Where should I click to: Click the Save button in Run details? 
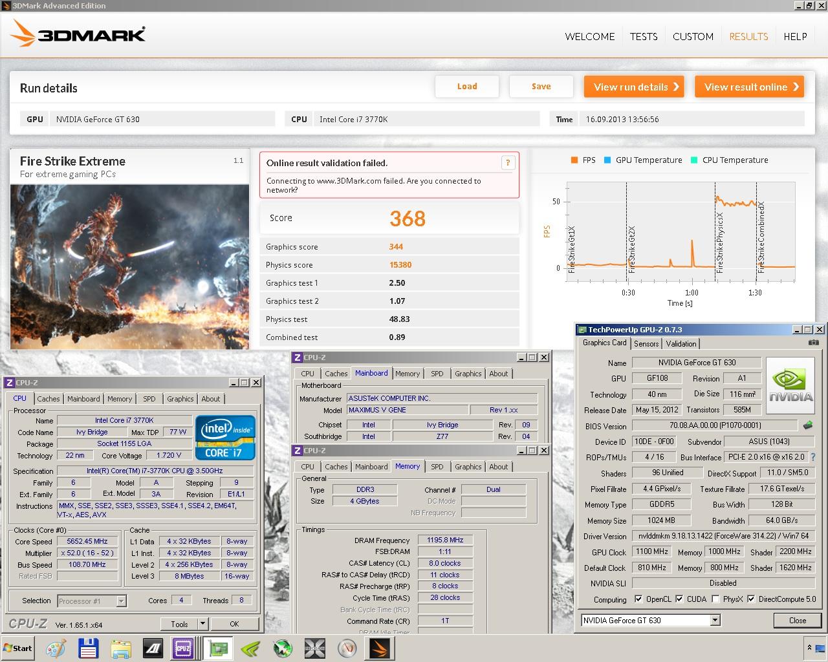tap(541, 87)
